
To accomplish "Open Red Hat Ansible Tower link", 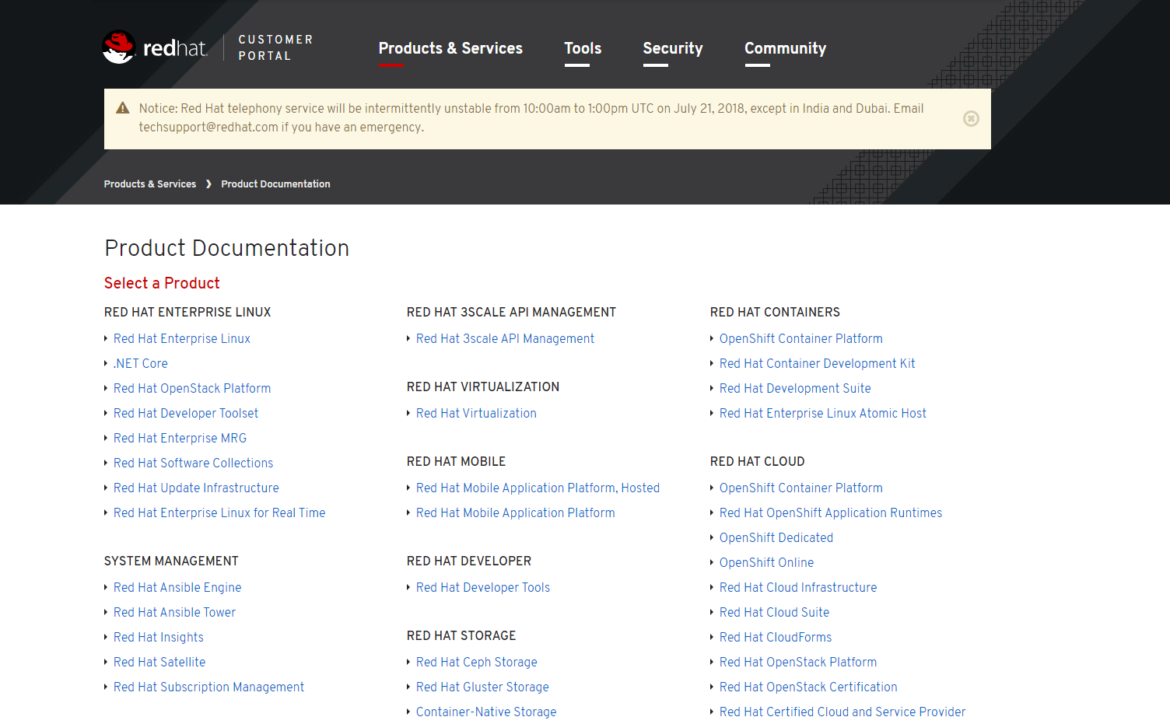I will click(174, 613).
